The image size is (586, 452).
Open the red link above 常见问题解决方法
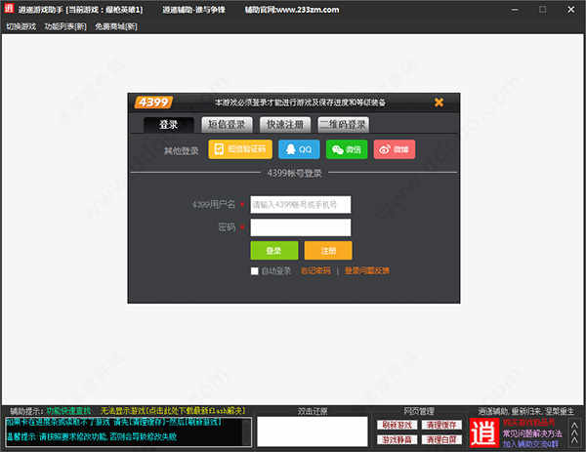(528, 423)
